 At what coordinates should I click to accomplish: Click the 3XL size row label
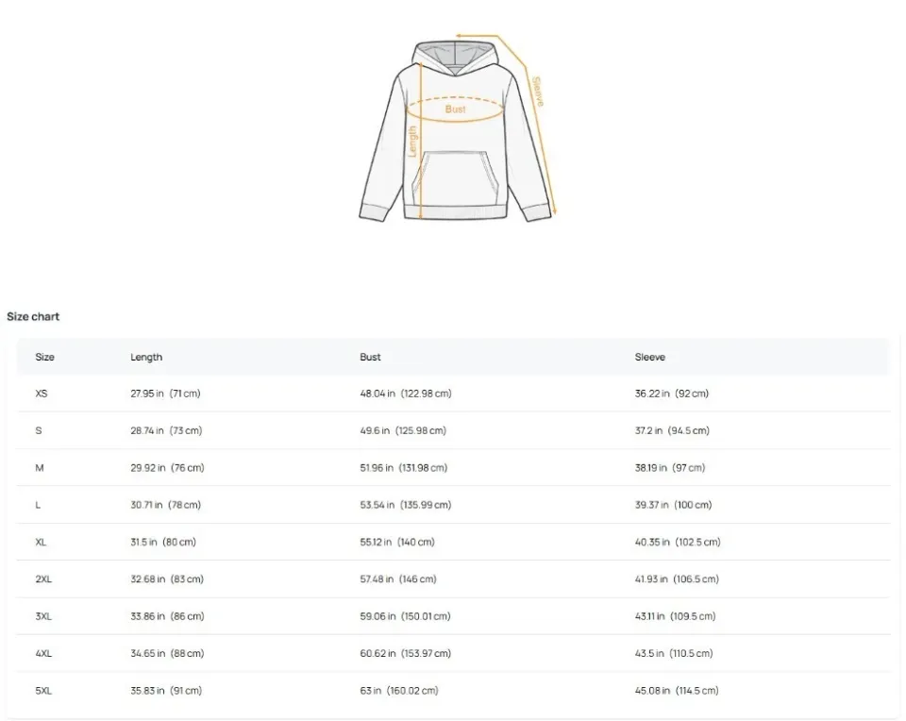(43, 616)
